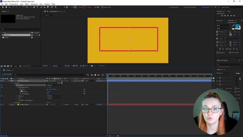Viewport: 243px width, 137px height.
Task: Click the Fill color swatch in toolbar
Action: coord(75,7)
